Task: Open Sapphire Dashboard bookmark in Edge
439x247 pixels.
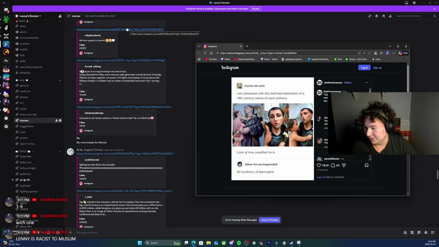Action: 319,59
